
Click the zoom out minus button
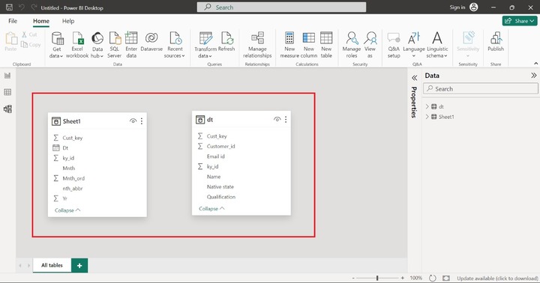pyautogui.click(x=353, y=278)
